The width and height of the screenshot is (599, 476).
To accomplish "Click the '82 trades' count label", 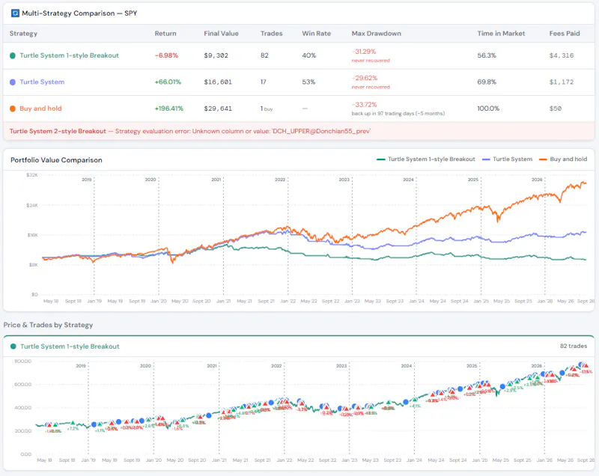I will 574,346.
